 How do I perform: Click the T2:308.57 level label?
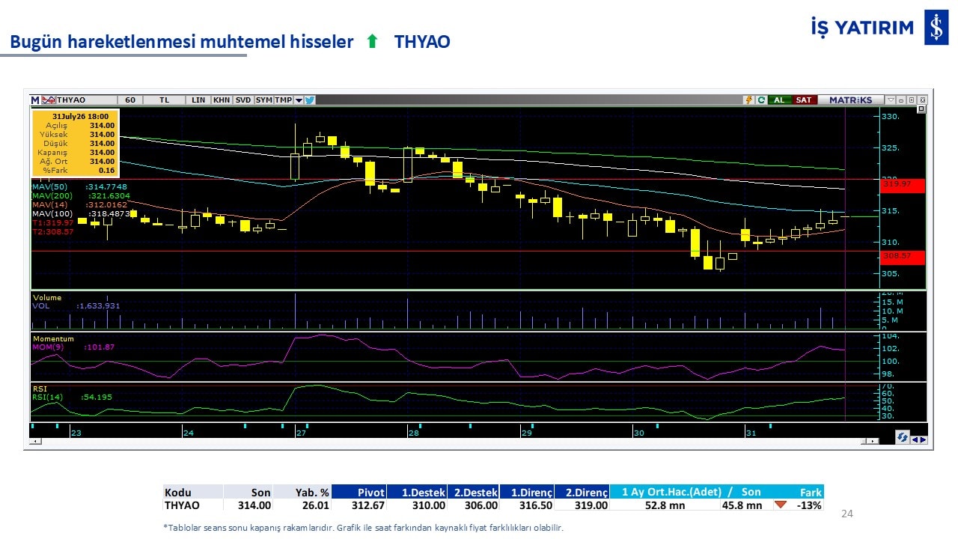click(52, 231)
